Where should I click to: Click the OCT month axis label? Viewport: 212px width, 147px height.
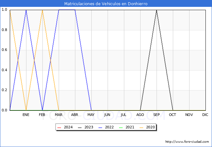[173, 115]
